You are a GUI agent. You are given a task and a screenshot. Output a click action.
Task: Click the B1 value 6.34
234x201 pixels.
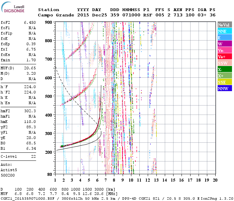tap(31, 148)
